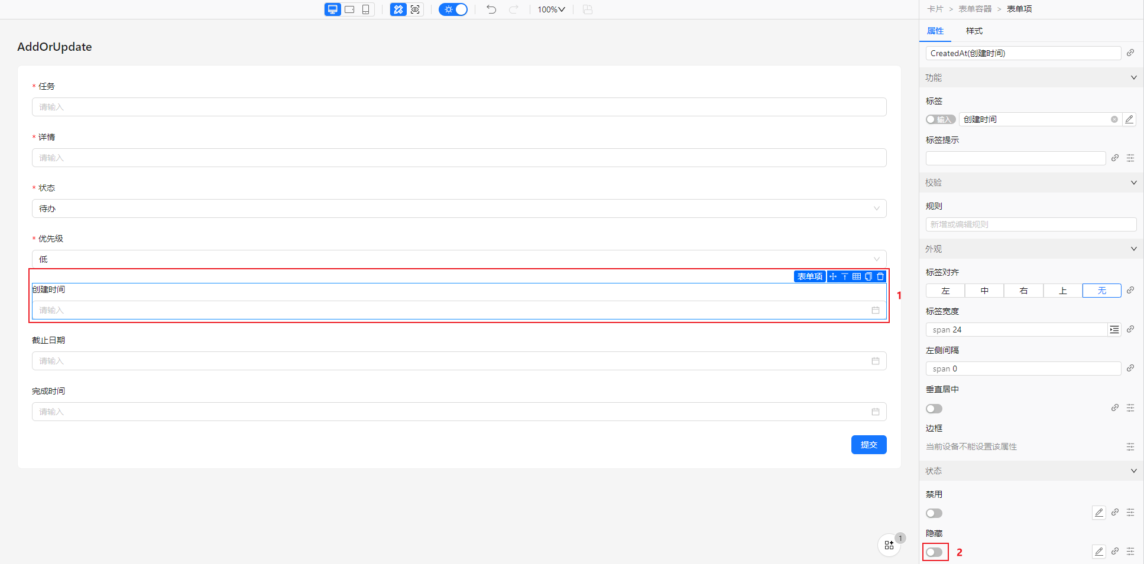
Task: Copy the selected form item
Action: pos(868,276)
